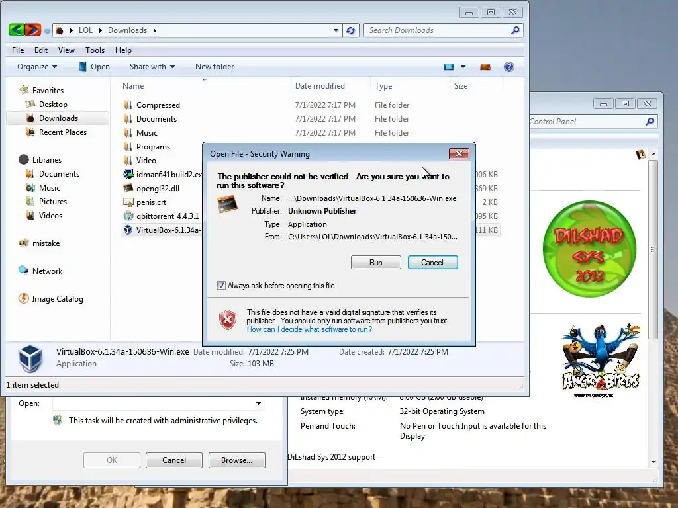Click the orange Forward arrow in Explorer
The image size is (678, 508).
[x=33, y=30]
